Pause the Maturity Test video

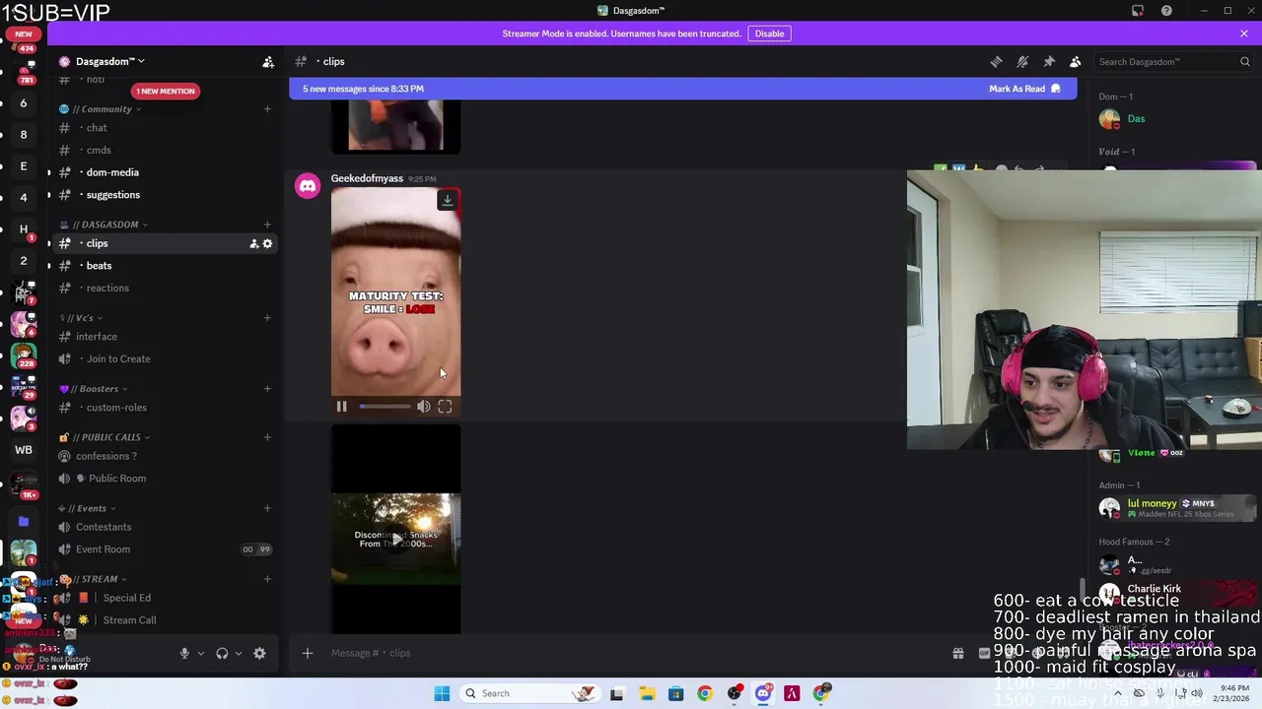point(341,407)
